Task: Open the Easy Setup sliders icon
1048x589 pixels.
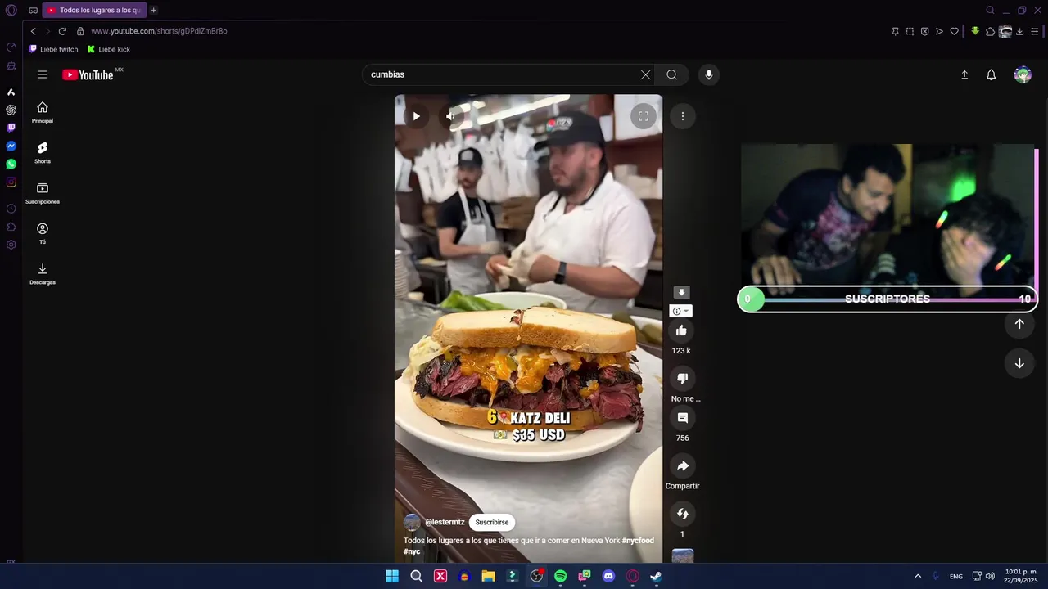Action: click(1035, 31)
